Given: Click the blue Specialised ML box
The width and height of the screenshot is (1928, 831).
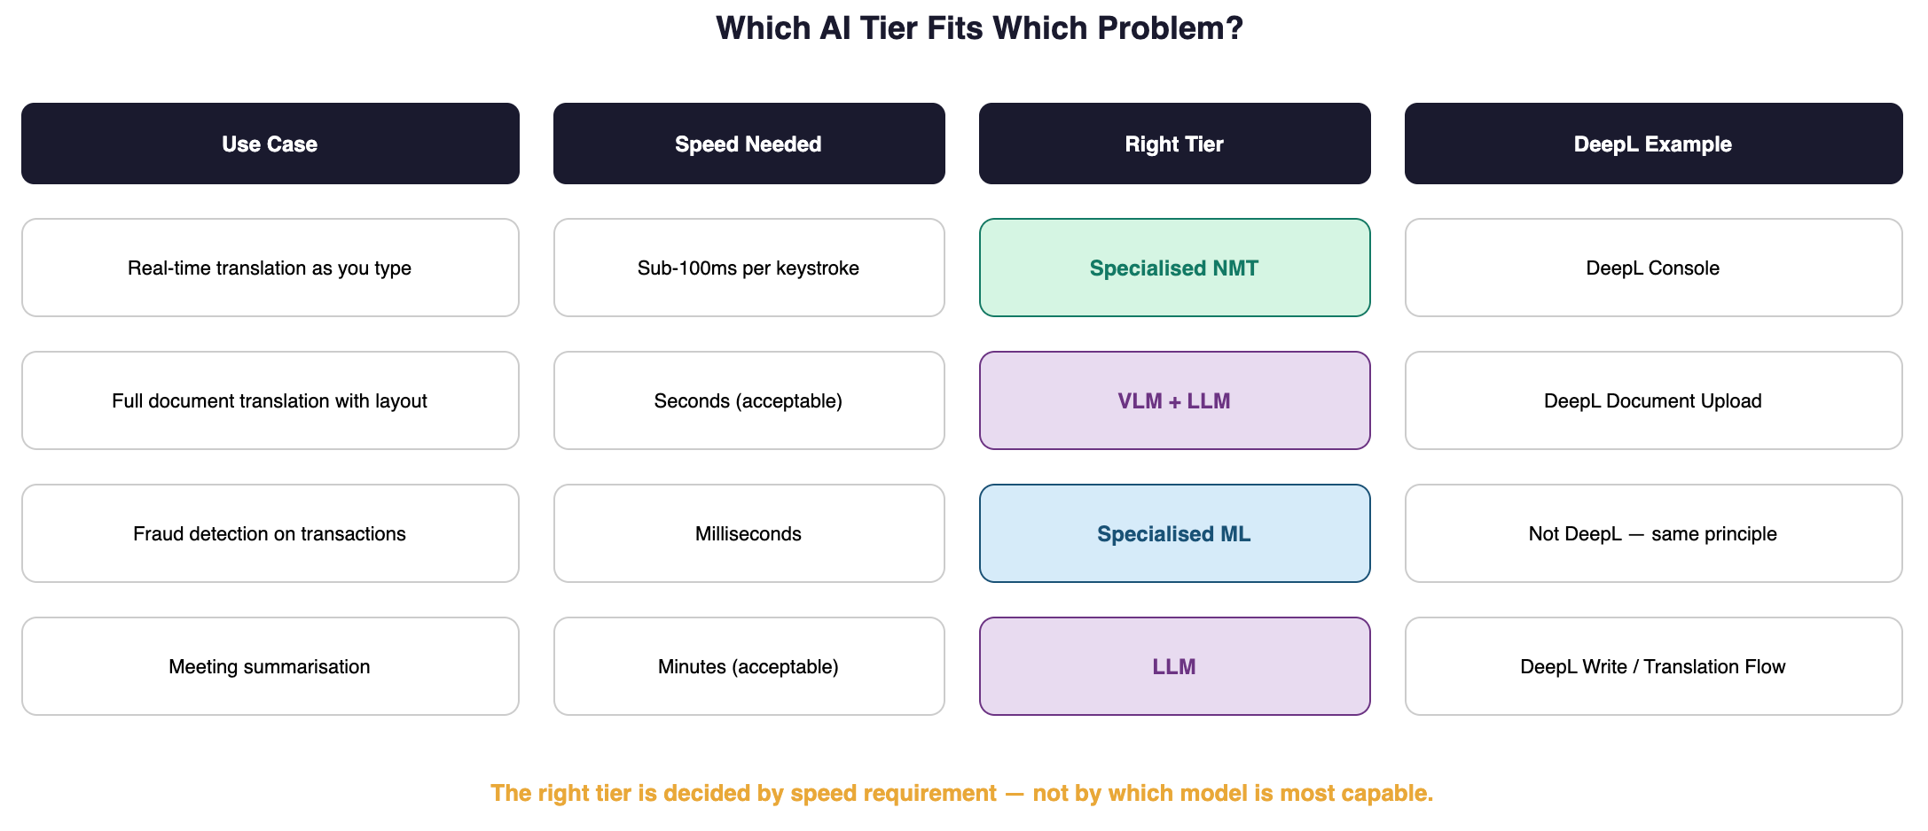Looking at the screenshot, I should pos(1175,533).
